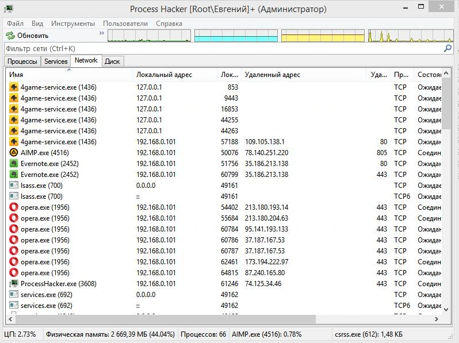This screenshot has width=459, height=343.
Task: Click opera icon in port 62461 row
Action: 14,262
